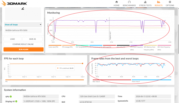
Task: Toggle CPU Clock Frequency legend series
Action: (x=137, y=48)
